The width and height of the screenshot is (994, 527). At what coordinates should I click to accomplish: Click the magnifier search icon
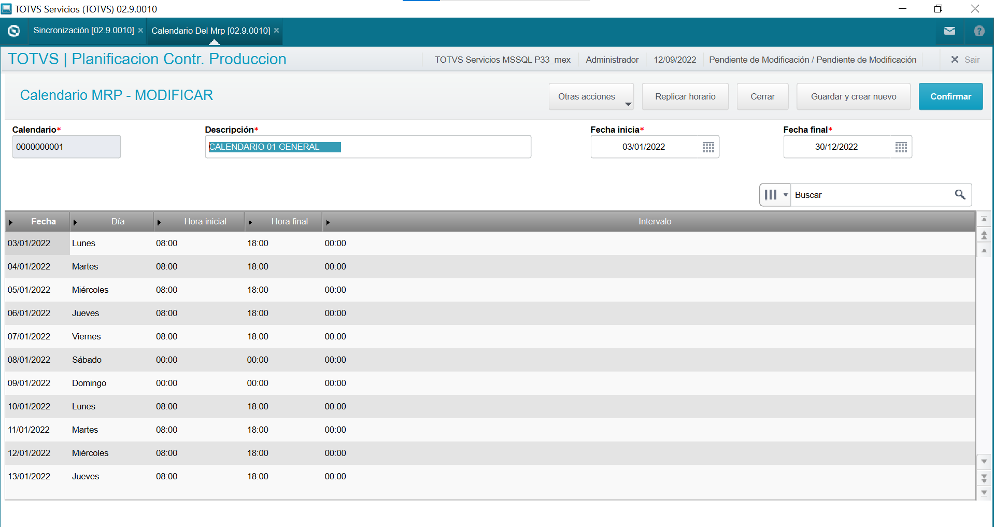[x=960, y=195]
